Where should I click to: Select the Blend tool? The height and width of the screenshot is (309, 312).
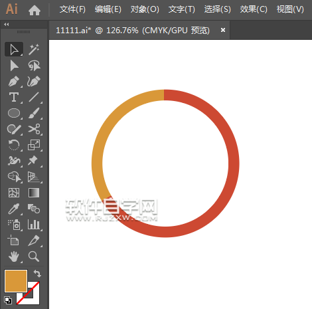[x=34, y=209]
